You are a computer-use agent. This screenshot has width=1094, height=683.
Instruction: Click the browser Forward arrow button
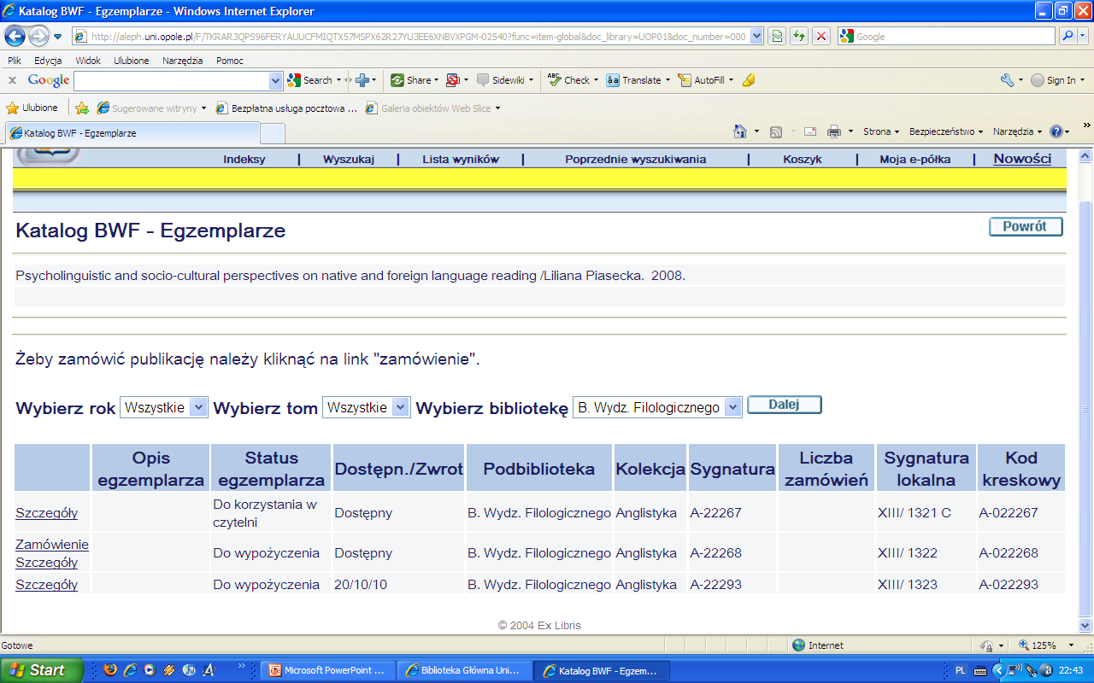pos(38,36)
